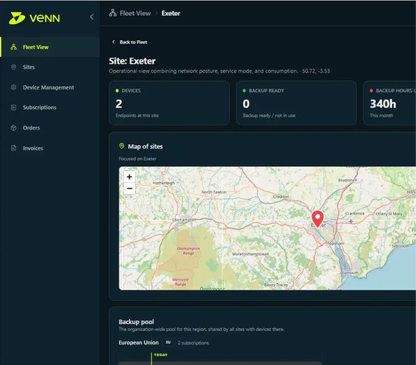
Task: Go back via Back to Fleet
Action: pos(130,42)
